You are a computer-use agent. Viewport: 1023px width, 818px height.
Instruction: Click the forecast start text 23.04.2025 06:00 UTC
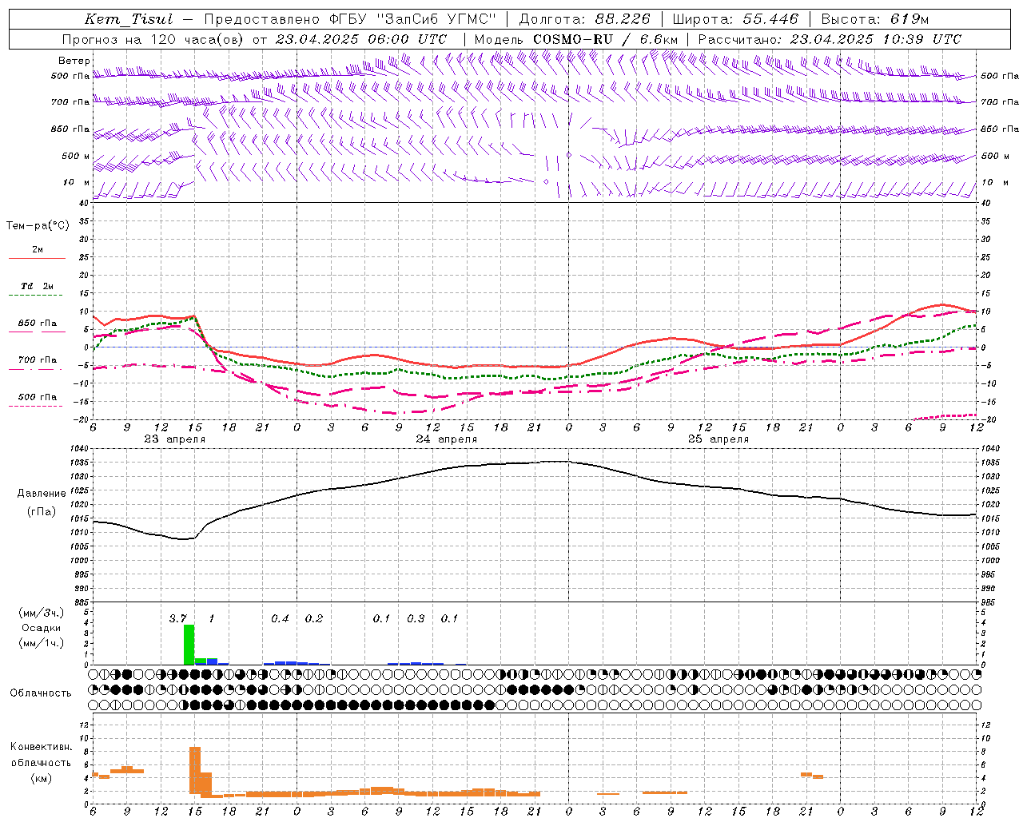361,39
